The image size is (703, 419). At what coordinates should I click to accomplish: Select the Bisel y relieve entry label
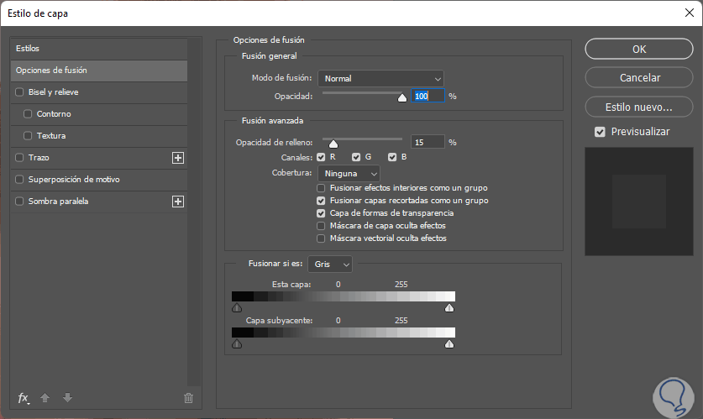click(54, 92)
